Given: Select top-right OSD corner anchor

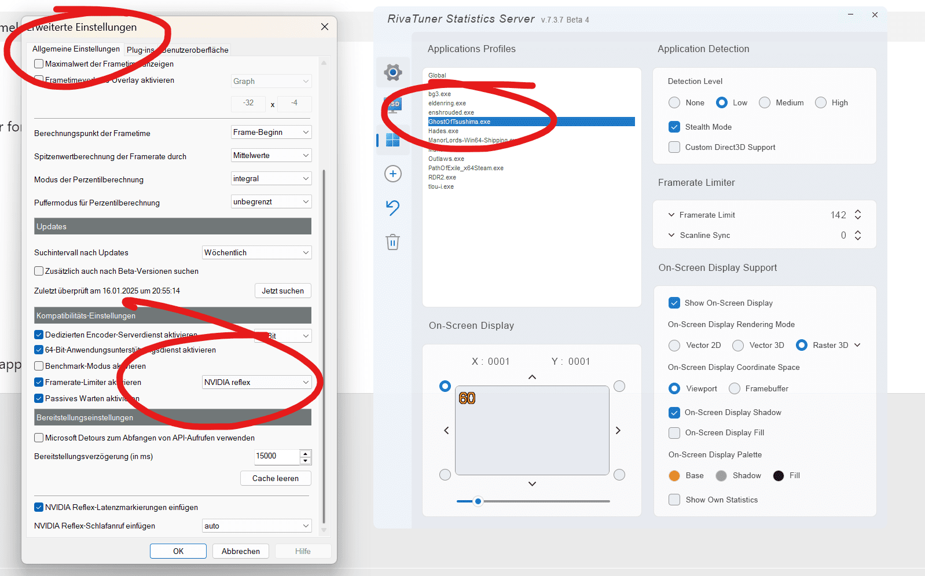Looking at the screenshot, I should [619, 386].
